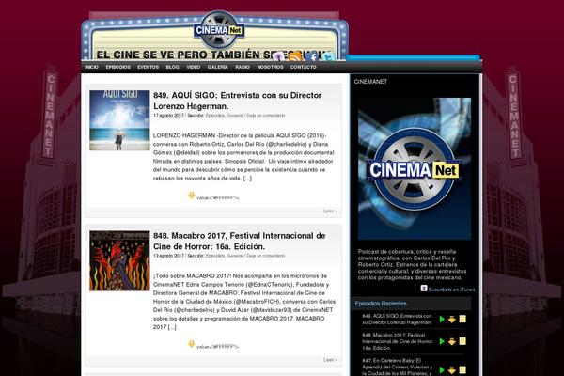Screen dimensions: 564x376
Task: Open notes icon for episode 849 in sidebar
Action: [x=462, y=320]
